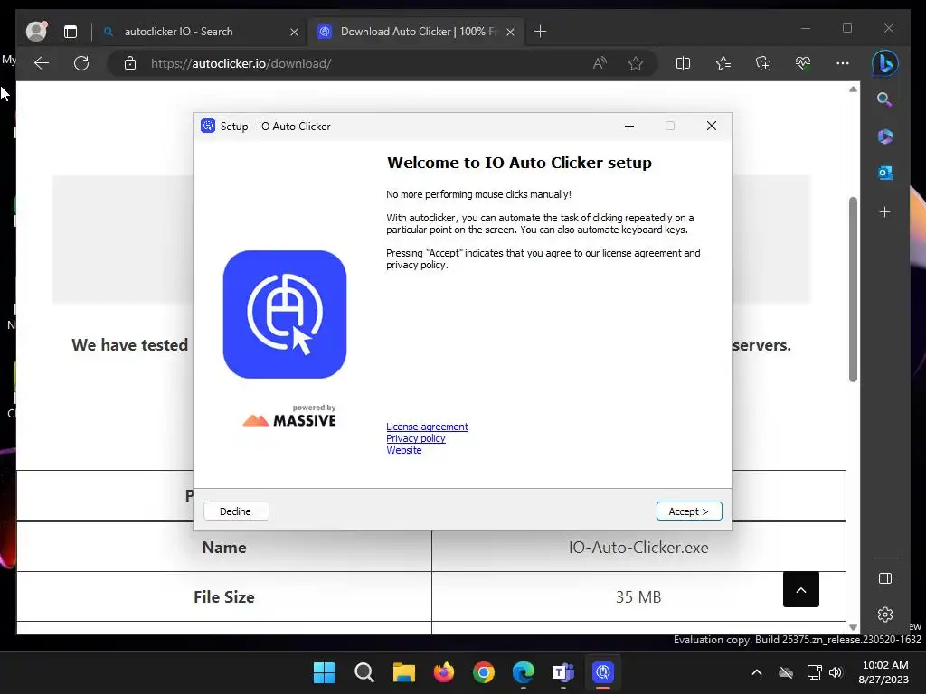Open Browser essentials heart icon
Image resolution: width=926 pixels, height=694 pixels.
[x=803, y=63]
